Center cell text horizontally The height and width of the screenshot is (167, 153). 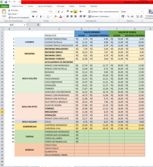pos(72,16)
